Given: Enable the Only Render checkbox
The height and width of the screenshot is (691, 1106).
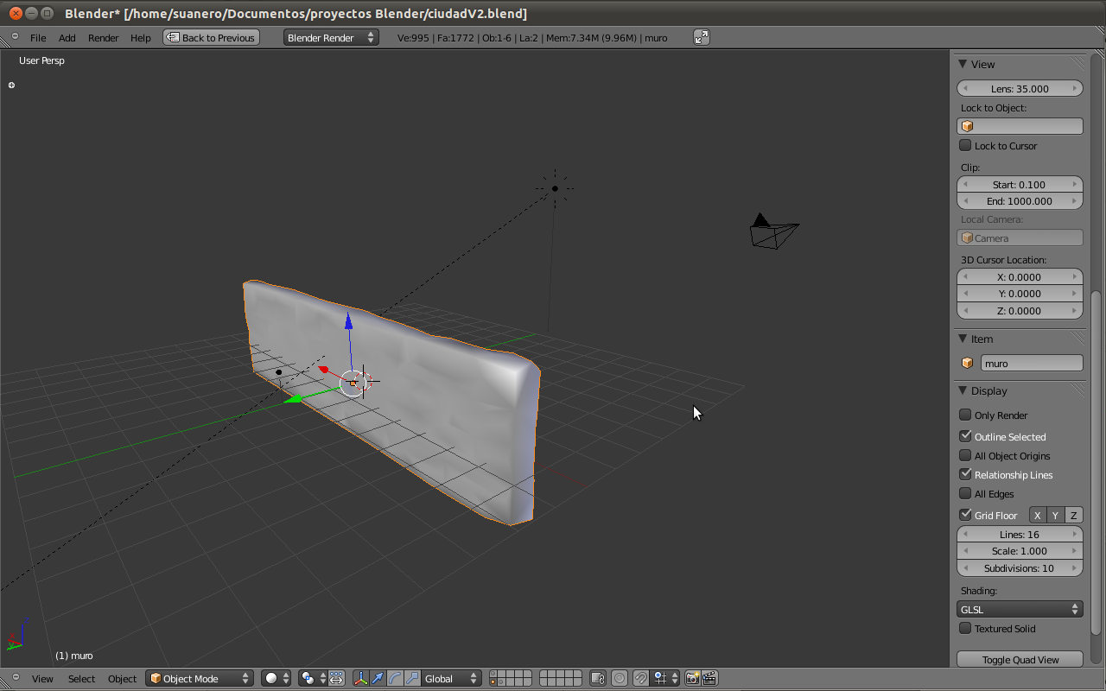Looking at the screenshot, I should coord(966,415).
